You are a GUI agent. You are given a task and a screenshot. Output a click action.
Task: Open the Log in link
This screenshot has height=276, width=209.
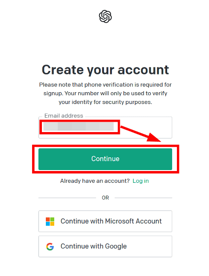tap(140, 181)
